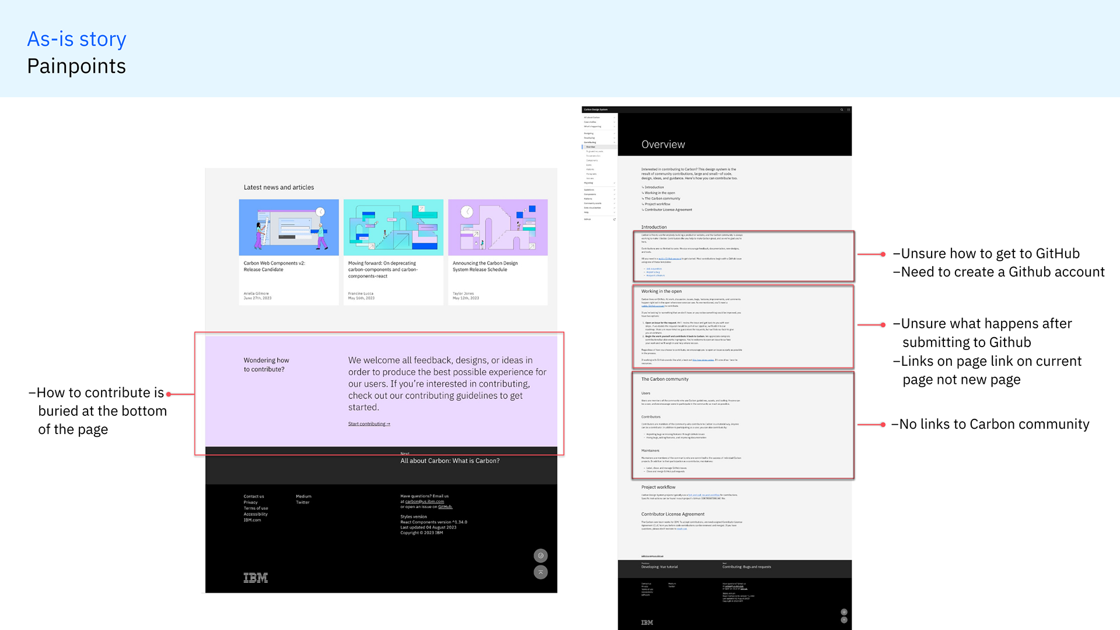Click the IBM logo in the right footer
The height and width of the screenshot is (630, 1120).
coord(647,622)
